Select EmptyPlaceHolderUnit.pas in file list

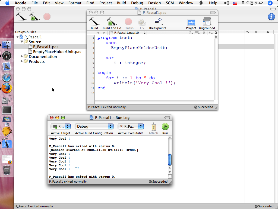pyautogui.click(x=57, y=52)
